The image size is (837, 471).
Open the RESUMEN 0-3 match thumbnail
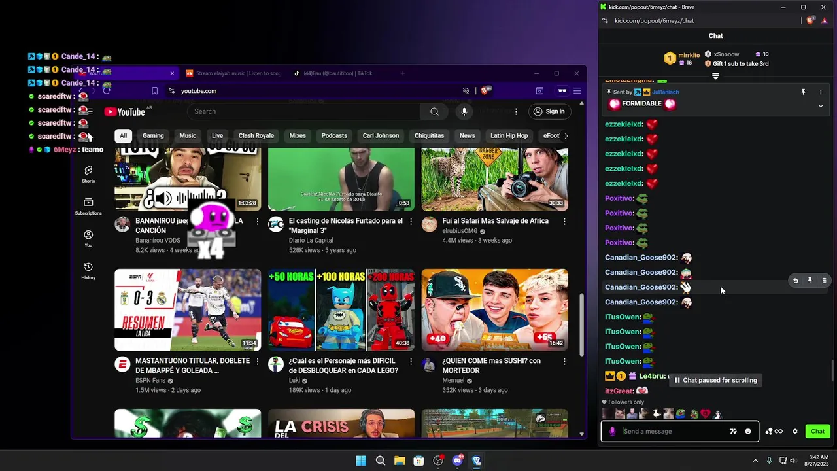tap(188, 309)
